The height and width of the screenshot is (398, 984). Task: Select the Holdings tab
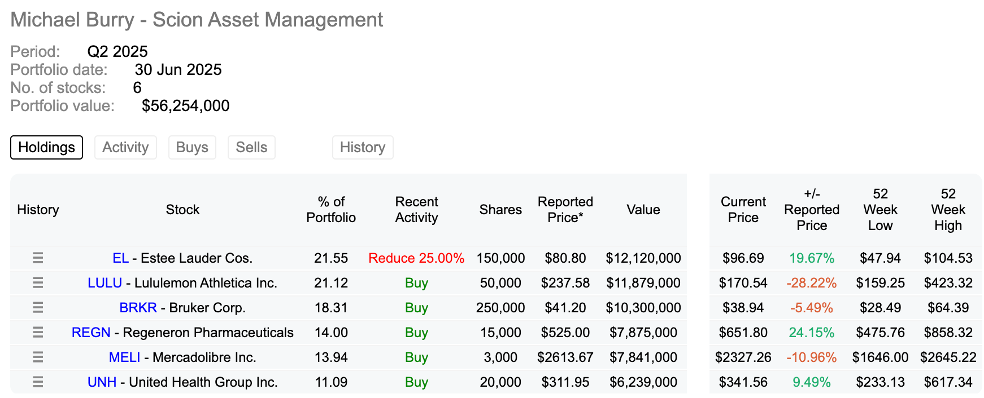coord(47,147)
